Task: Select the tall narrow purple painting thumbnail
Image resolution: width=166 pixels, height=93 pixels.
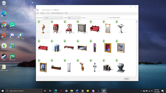Action: (x=95, y=48)
